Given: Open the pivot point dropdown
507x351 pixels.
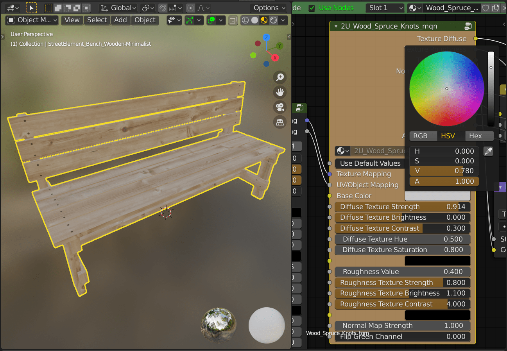Looking at the screenshot, I should click(148, 8).
